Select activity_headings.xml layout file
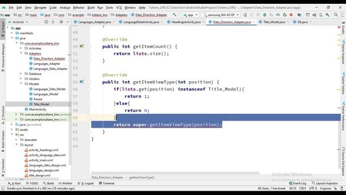 pyautogui.click(x=43, y=150)
